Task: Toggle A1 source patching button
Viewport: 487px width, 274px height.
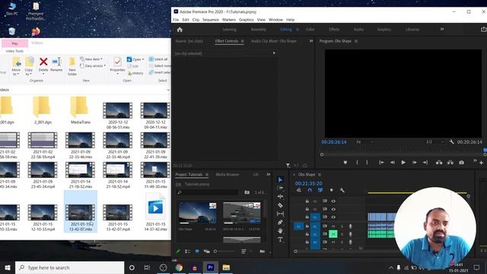Action: point(298,226)
